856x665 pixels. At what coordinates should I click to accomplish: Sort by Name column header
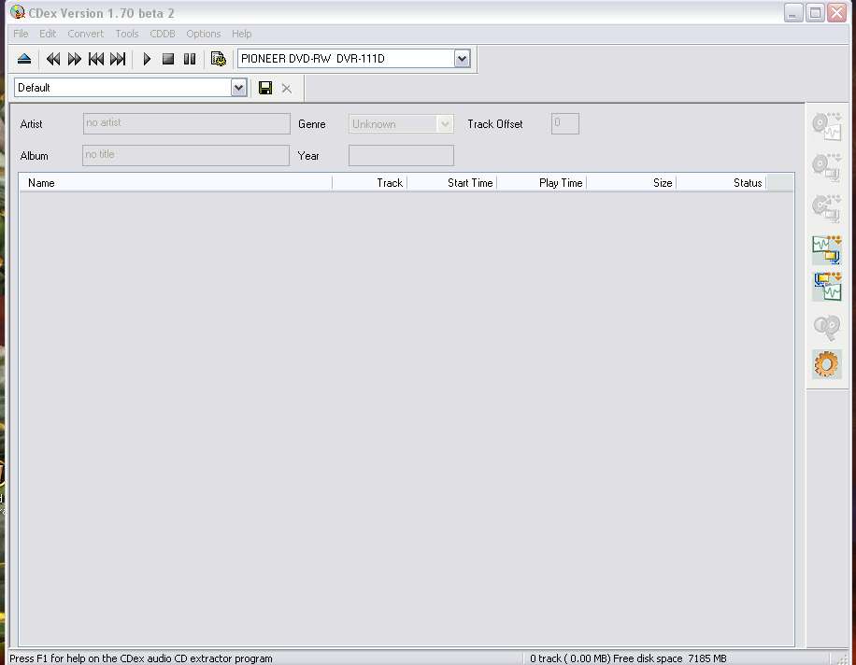point(176,183)
